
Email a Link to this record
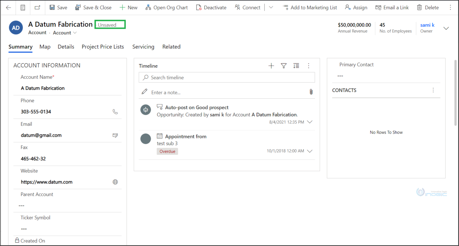point(392,7)
